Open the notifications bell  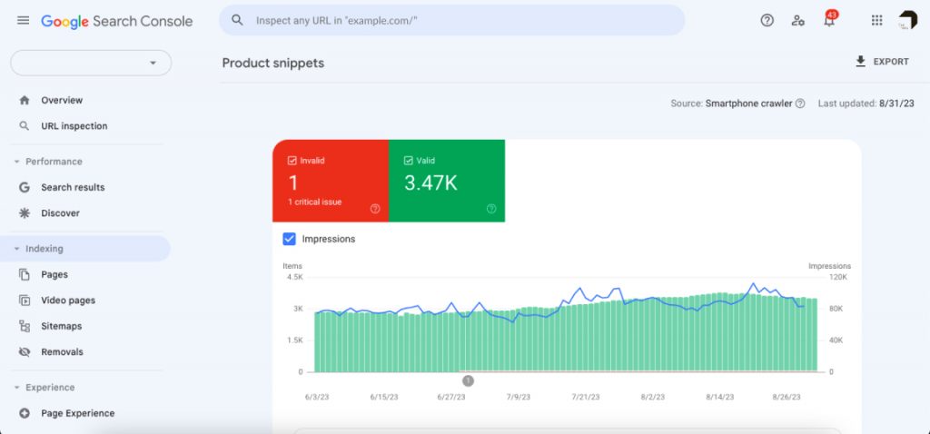(x=829, y=21)
